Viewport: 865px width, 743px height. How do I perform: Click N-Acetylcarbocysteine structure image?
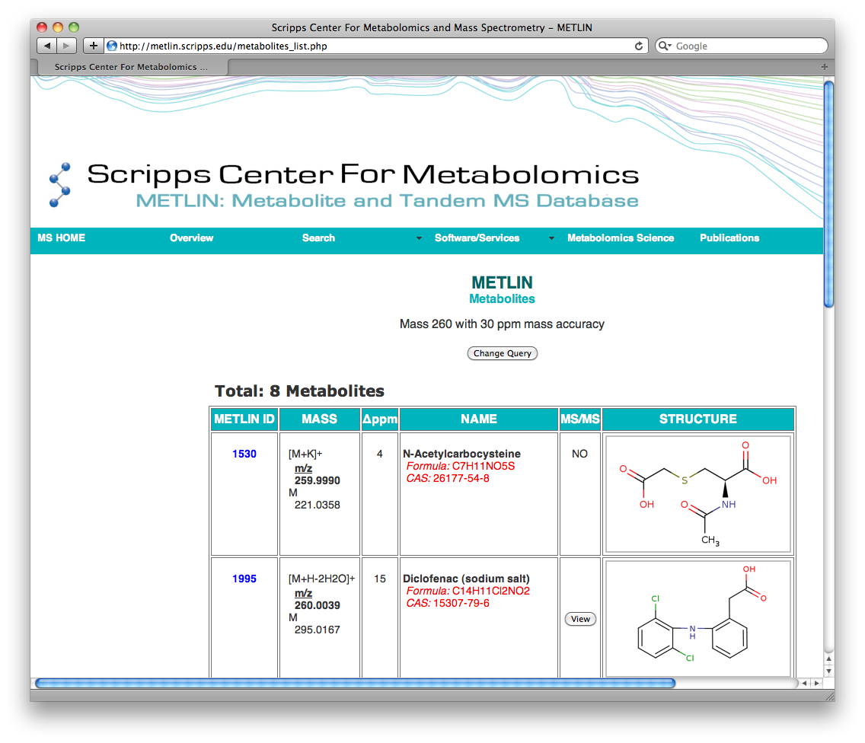pyautogui.click(x=697, y=493)
